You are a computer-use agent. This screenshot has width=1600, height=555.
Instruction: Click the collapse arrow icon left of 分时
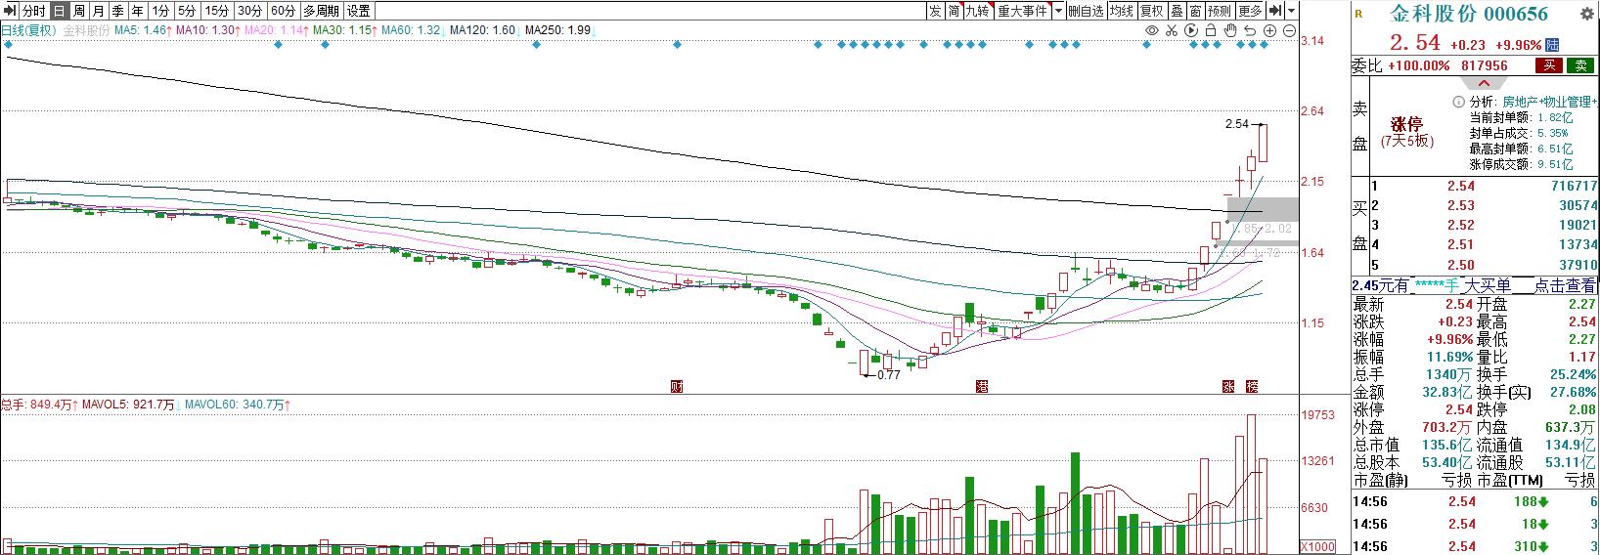10,11
